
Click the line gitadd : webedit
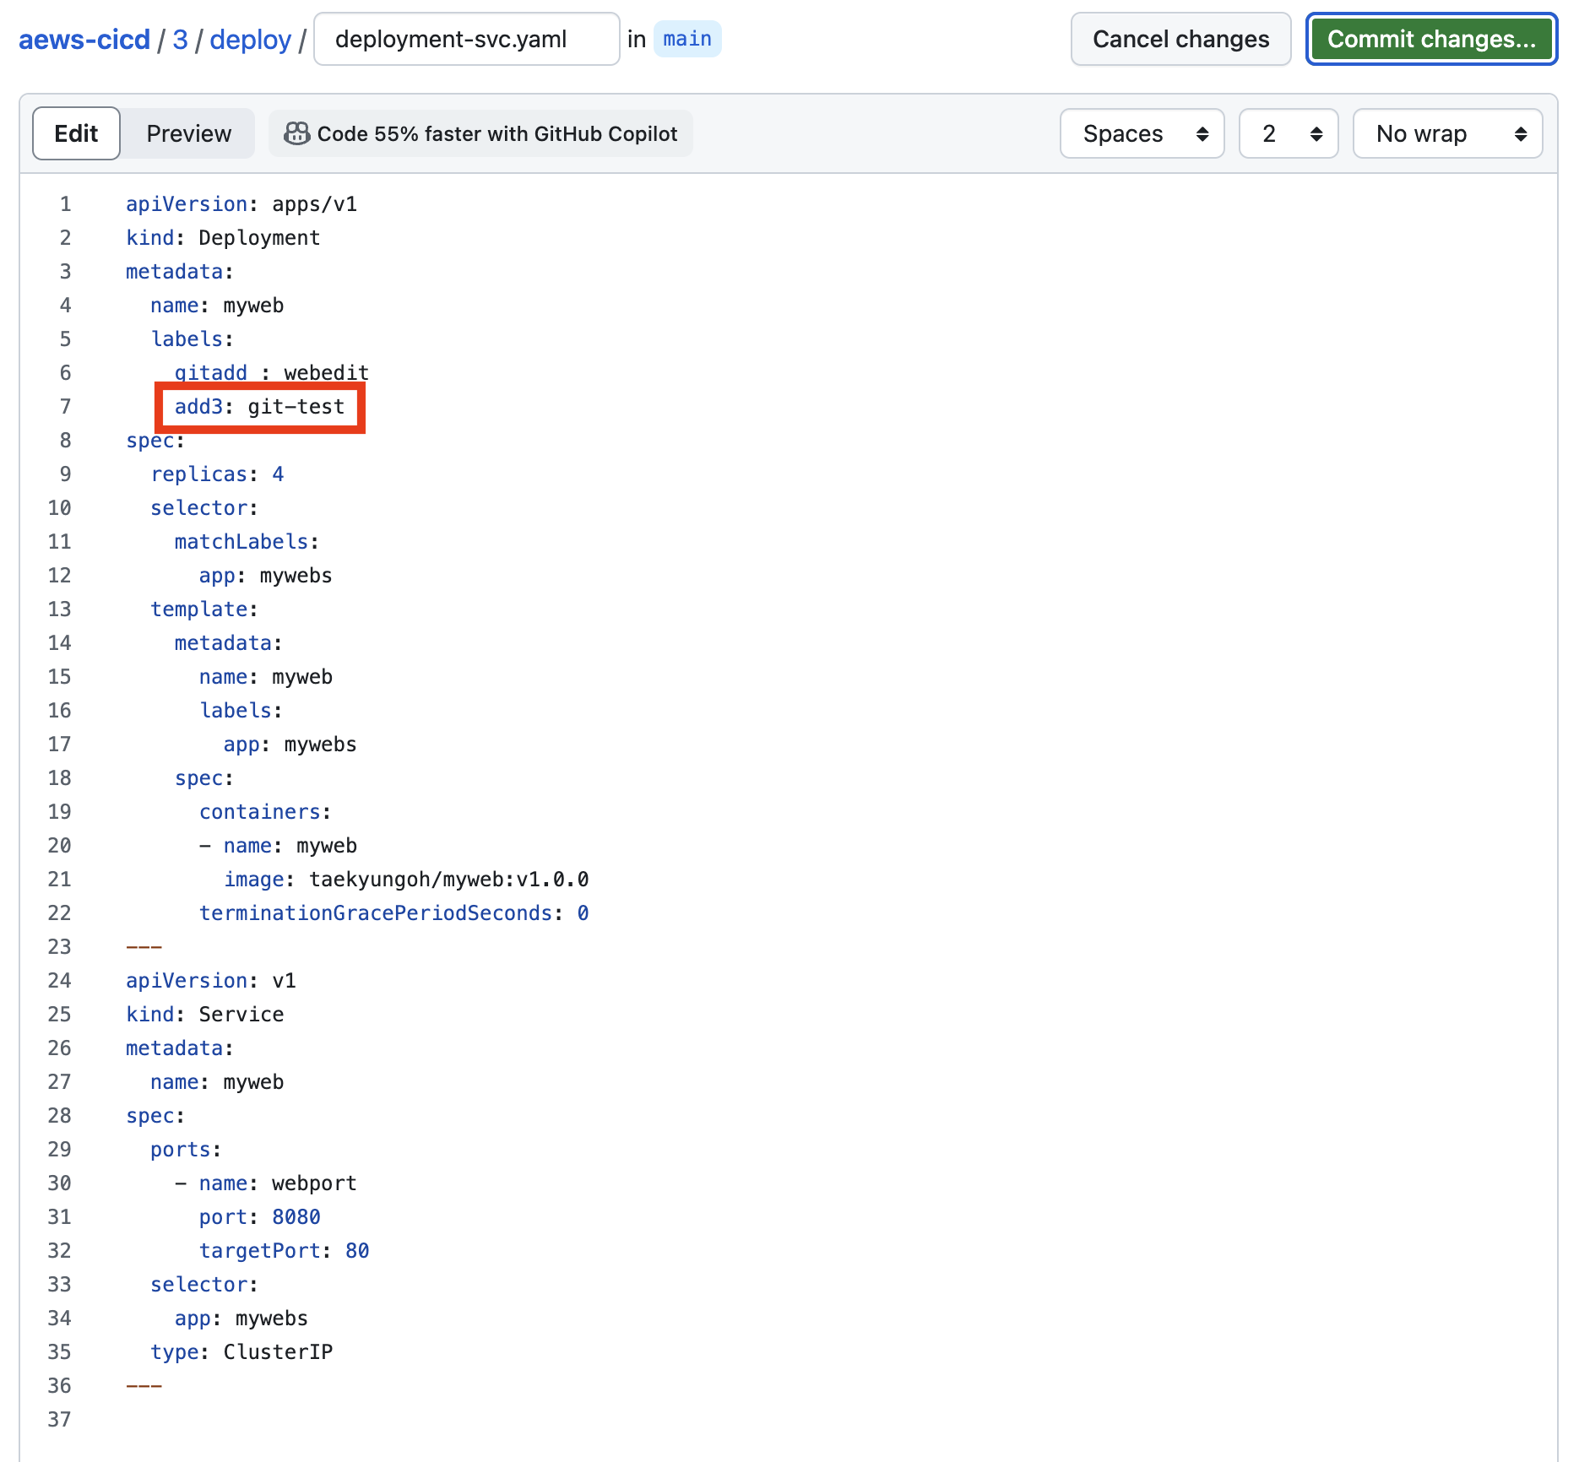pos(272,373)
